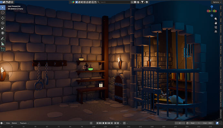
Task: Select the Measure ruler tool
Action: pos(3,44)
